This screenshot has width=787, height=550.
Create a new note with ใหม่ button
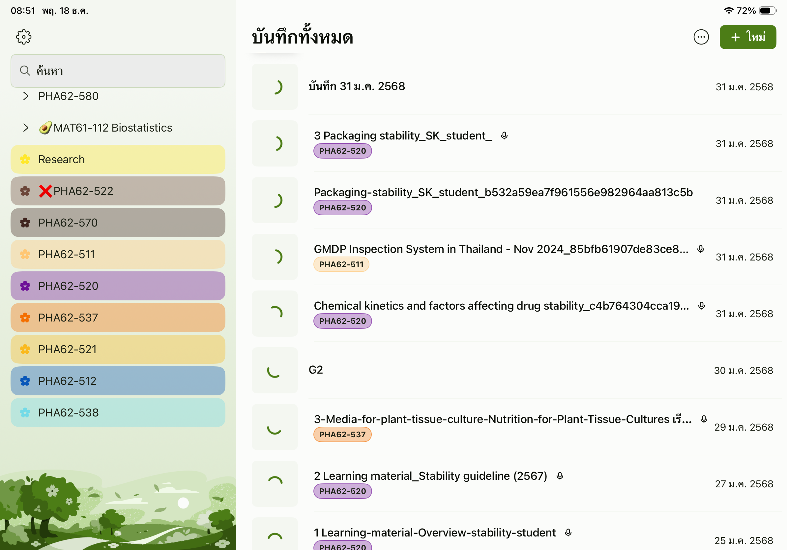pyautogui.click(x=747, y=37)
